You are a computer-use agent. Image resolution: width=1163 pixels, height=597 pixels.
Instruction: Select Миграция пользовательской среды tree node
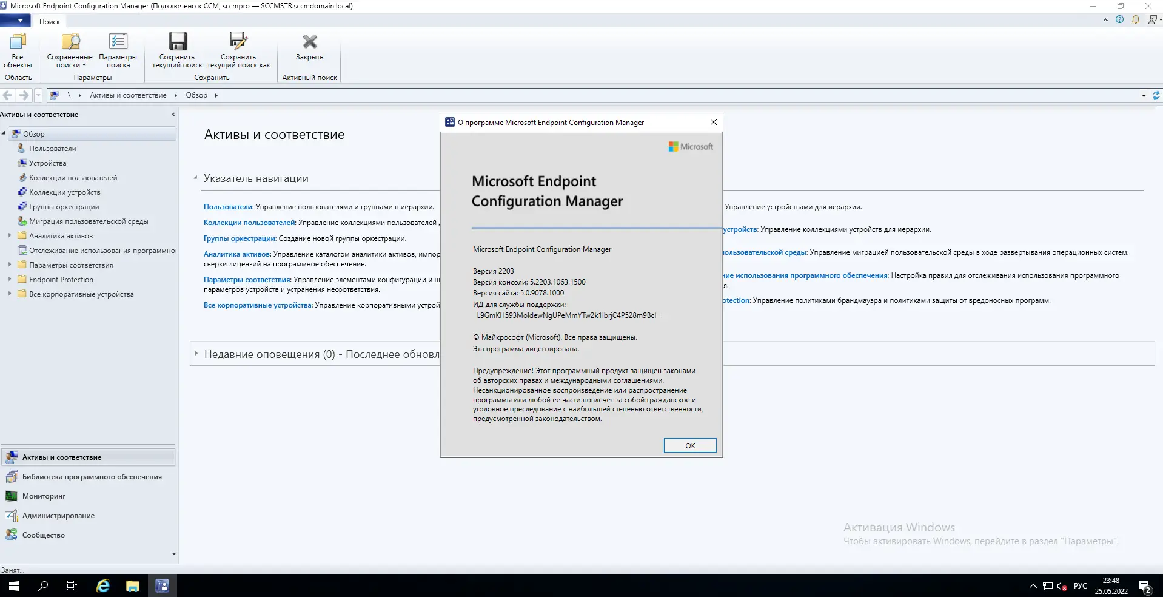(x=89, y=221)
